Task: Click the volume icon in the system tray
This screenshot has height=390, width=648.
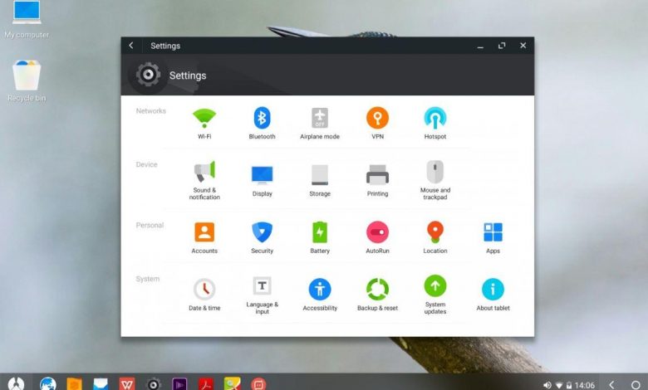Action: pos(547,385)
